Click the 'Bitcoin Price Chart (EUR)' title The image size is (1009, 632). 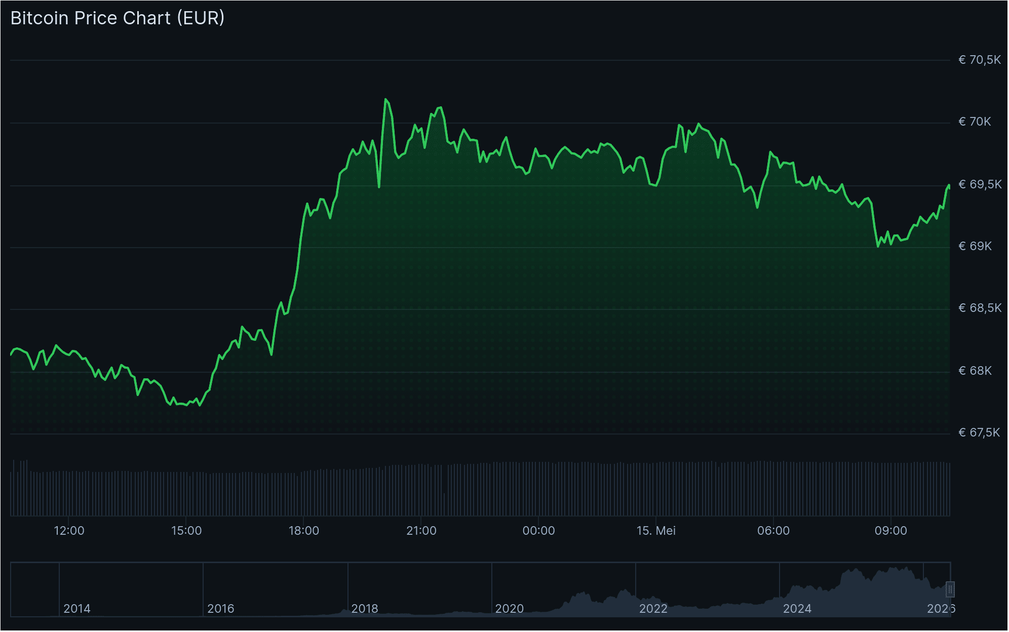click(118, 18)
